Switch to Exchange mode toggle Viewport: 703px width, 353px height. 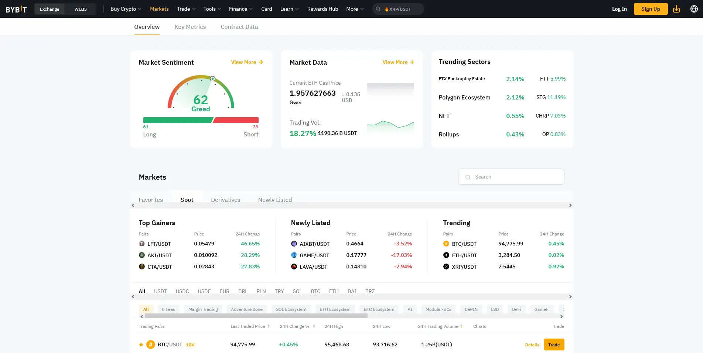click(50, 9)
